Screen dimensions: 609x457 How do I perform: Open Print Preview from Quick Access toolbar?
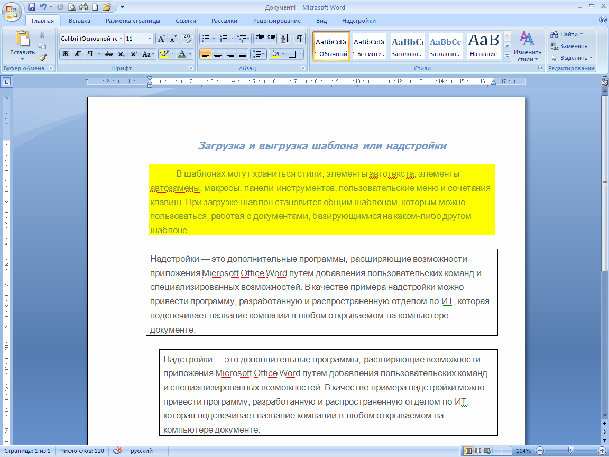click(72, 7)
